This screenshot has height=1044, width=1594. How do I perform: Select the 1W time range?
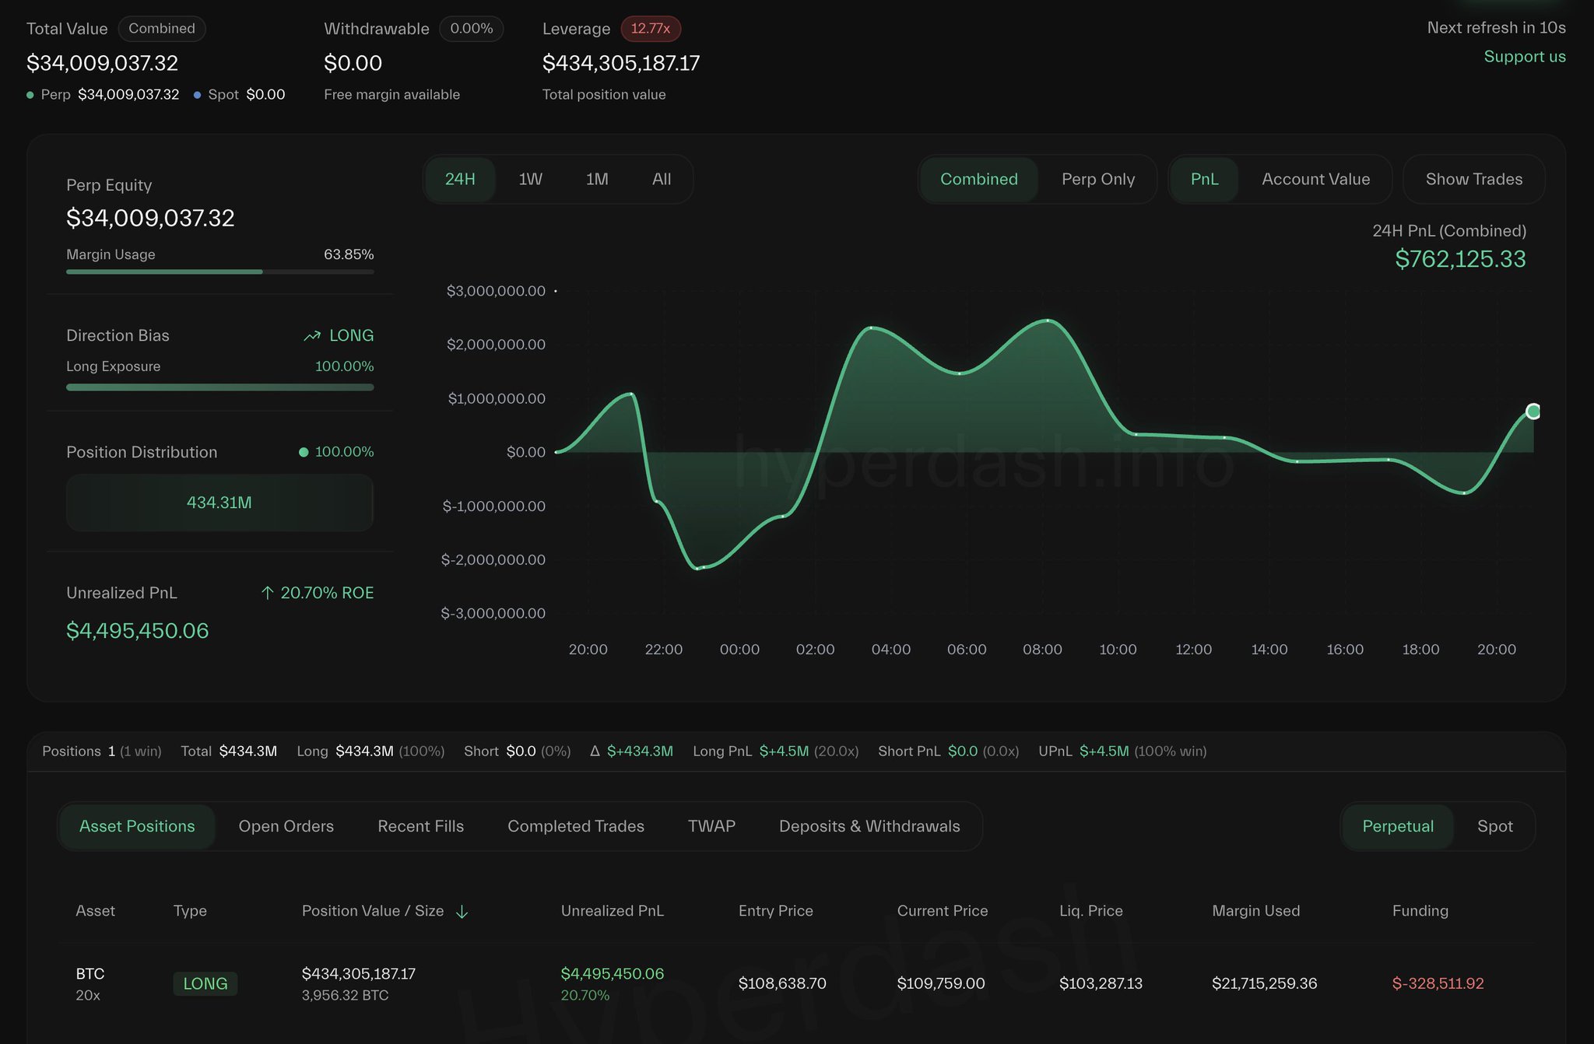pos(530,180)
